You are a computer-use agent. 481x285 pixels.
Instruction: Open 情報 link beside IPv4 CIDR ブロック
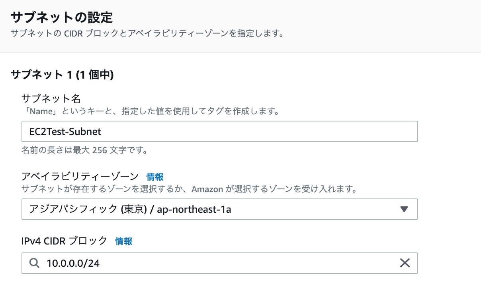[124, 241]
